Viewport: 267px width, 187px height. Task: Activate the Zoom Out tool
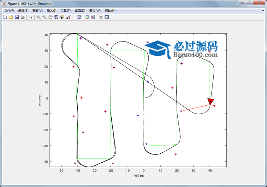(x=44, y=17)
